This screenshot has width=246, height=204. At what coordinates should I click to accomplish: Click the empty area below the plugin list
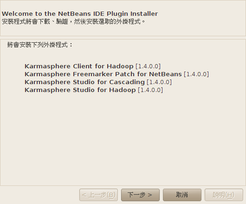(123, 138)
